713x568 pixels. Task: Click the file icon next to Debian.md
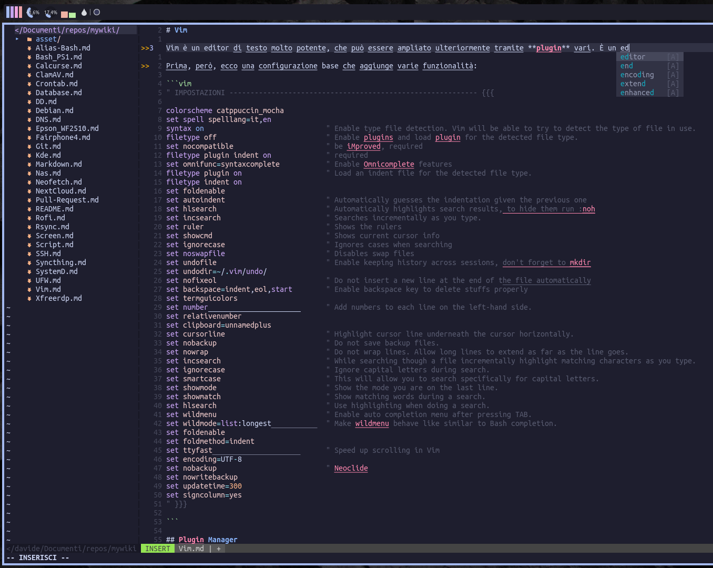(x=29, y=110)
